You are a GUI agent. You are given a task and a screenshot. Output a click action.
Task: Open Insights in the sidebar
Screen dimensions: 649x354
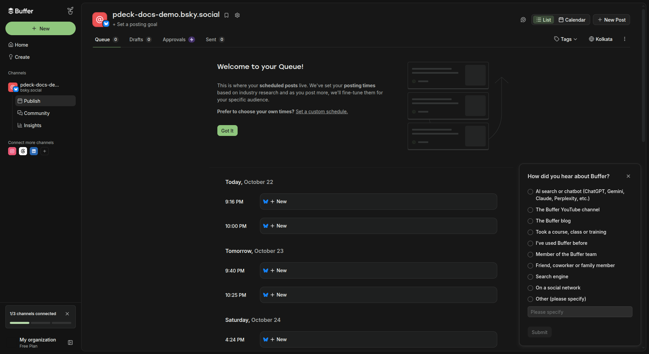45,125
